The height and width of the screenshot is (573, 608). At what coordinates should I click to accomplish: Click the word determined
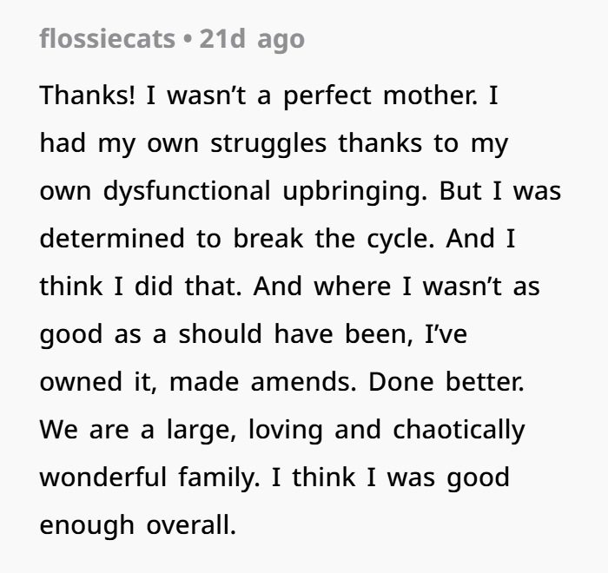coord(112,239)
